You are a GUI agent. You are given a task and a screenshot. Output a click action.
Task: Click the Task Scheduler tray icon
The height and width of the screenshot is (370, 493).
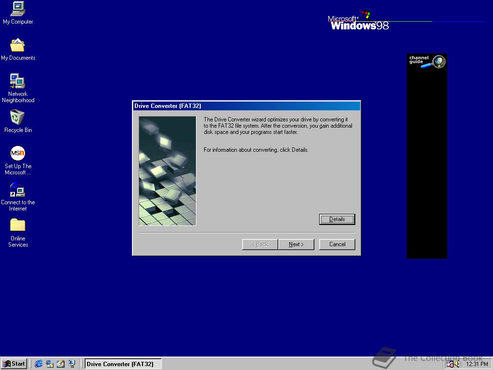(450, 364)
